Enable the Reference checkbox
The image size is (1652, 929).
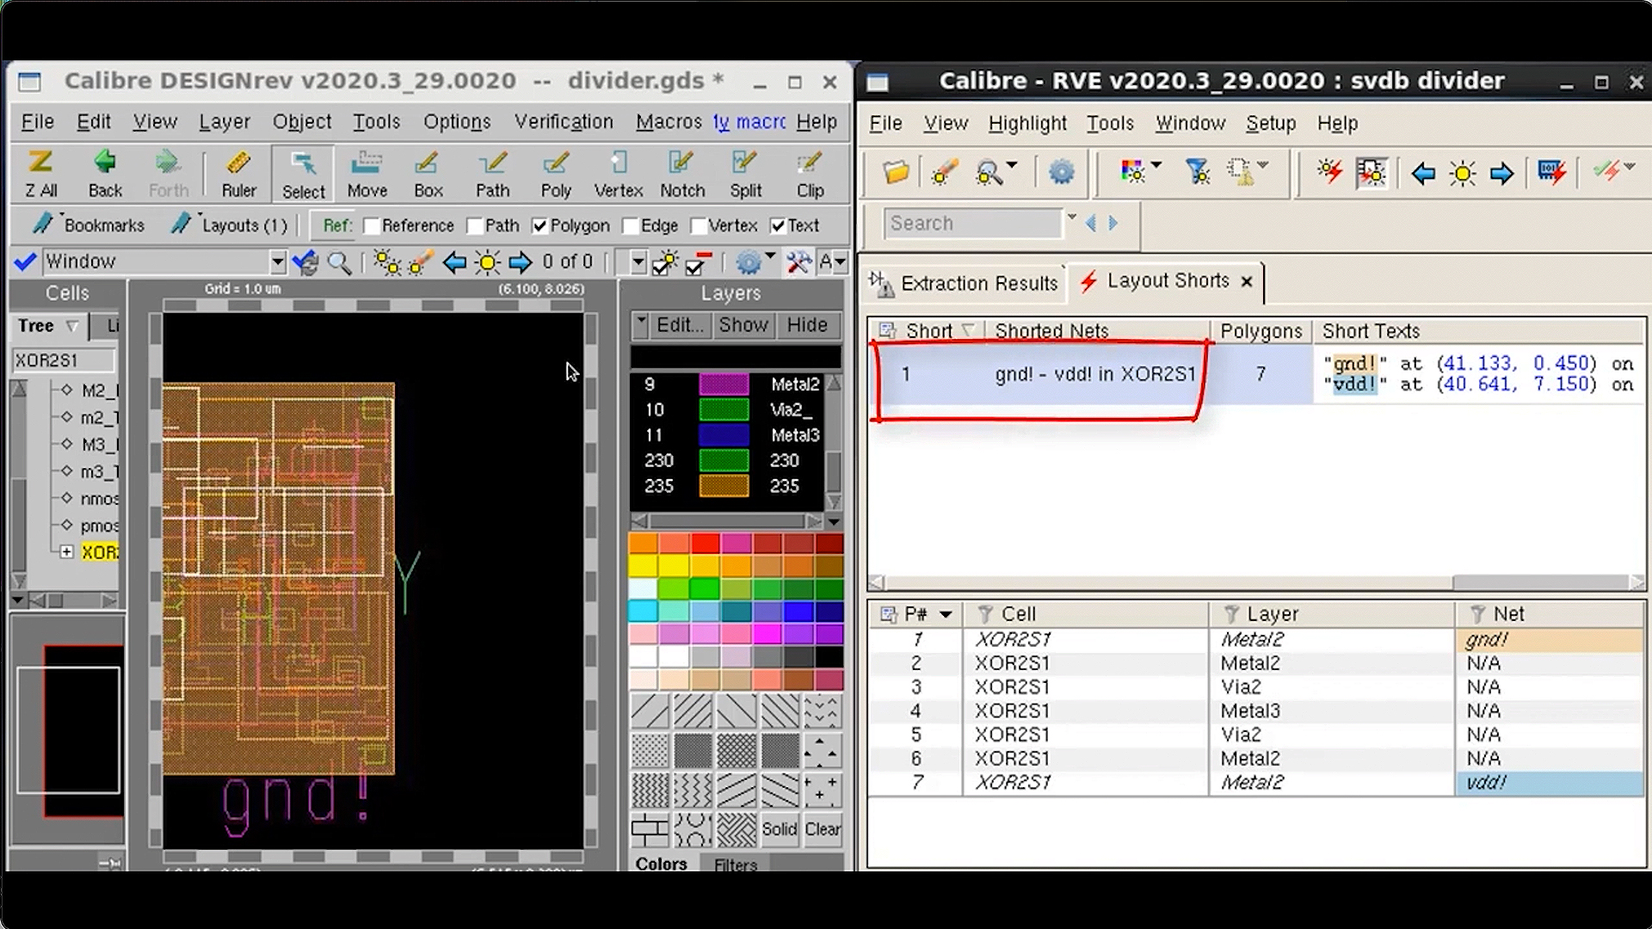pyautogui.click(x=372, y=225)
